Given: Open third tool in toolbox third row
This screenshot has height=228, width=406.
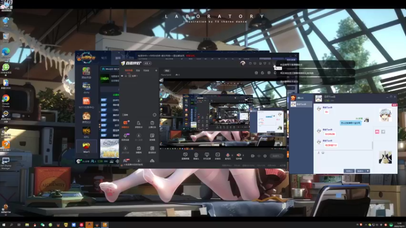Looking at the screenshot, I should 152,148.
